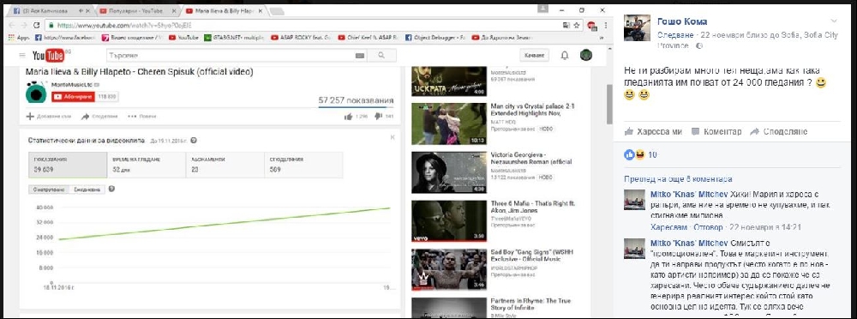Viewport: 857px width, 319px height.
Task: Click Гошо Кома profile picture
Action: (x=638, y=28)
